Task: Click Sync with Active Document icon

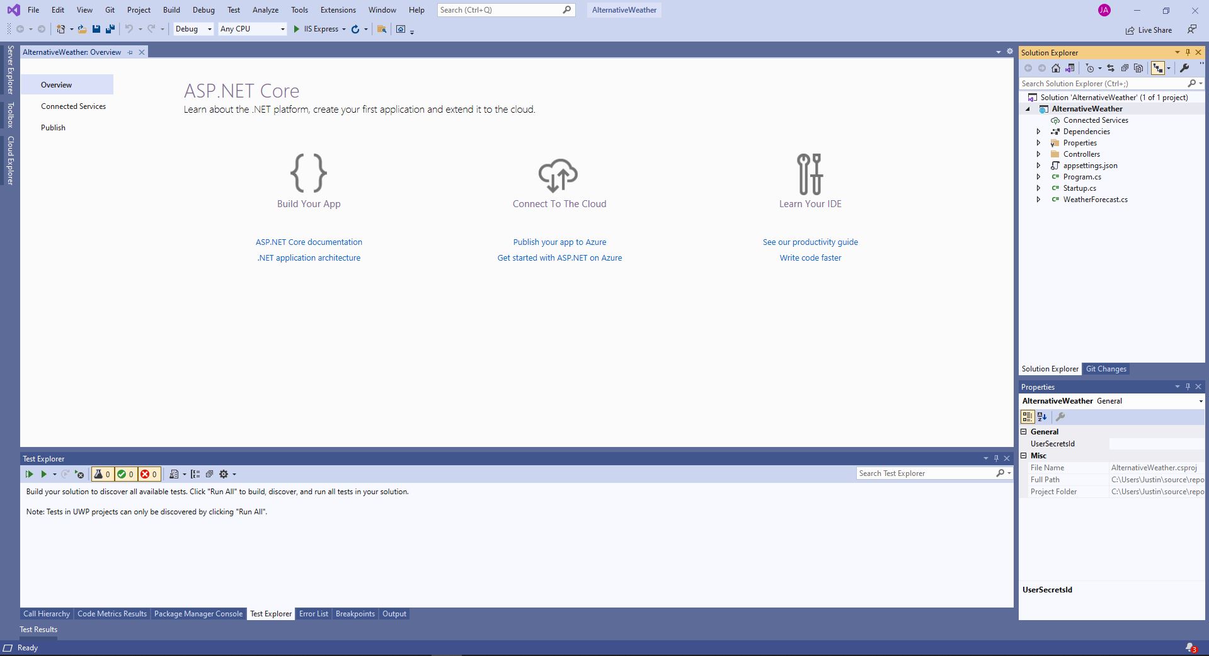Action: click(1111, 68)
